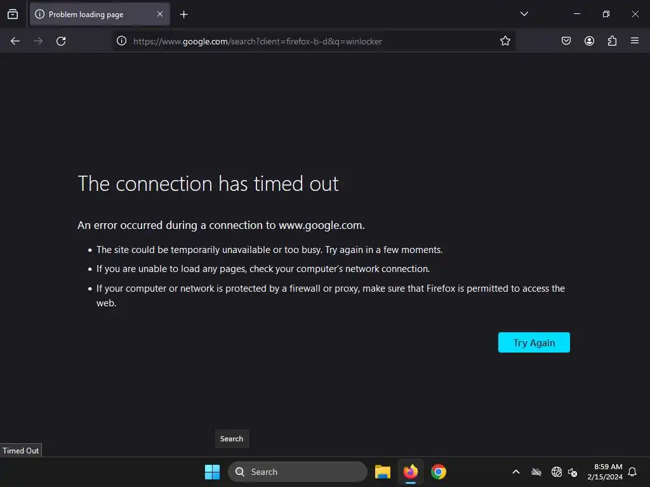Click the Try Again button
The image size is (650, 487).
pos(534,342)
